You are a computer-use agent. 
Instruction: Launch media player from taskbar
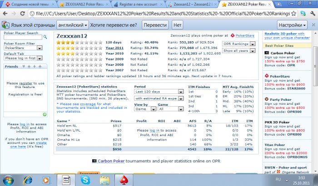[46, 180]
